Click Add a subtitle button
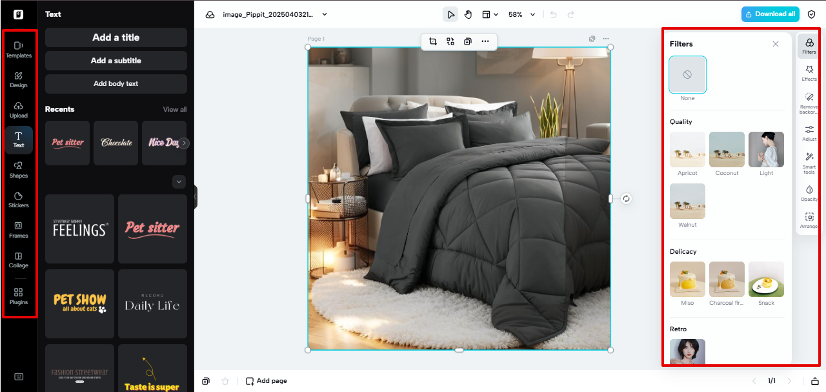This screenshot has width=826, height=392. (116, 61)
